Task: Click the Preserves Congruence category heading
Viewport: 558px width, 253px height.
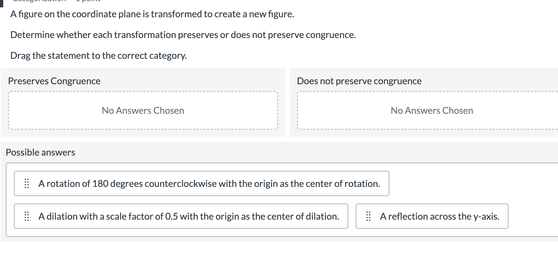Action: pyautogui.click(x=54, y=81)
